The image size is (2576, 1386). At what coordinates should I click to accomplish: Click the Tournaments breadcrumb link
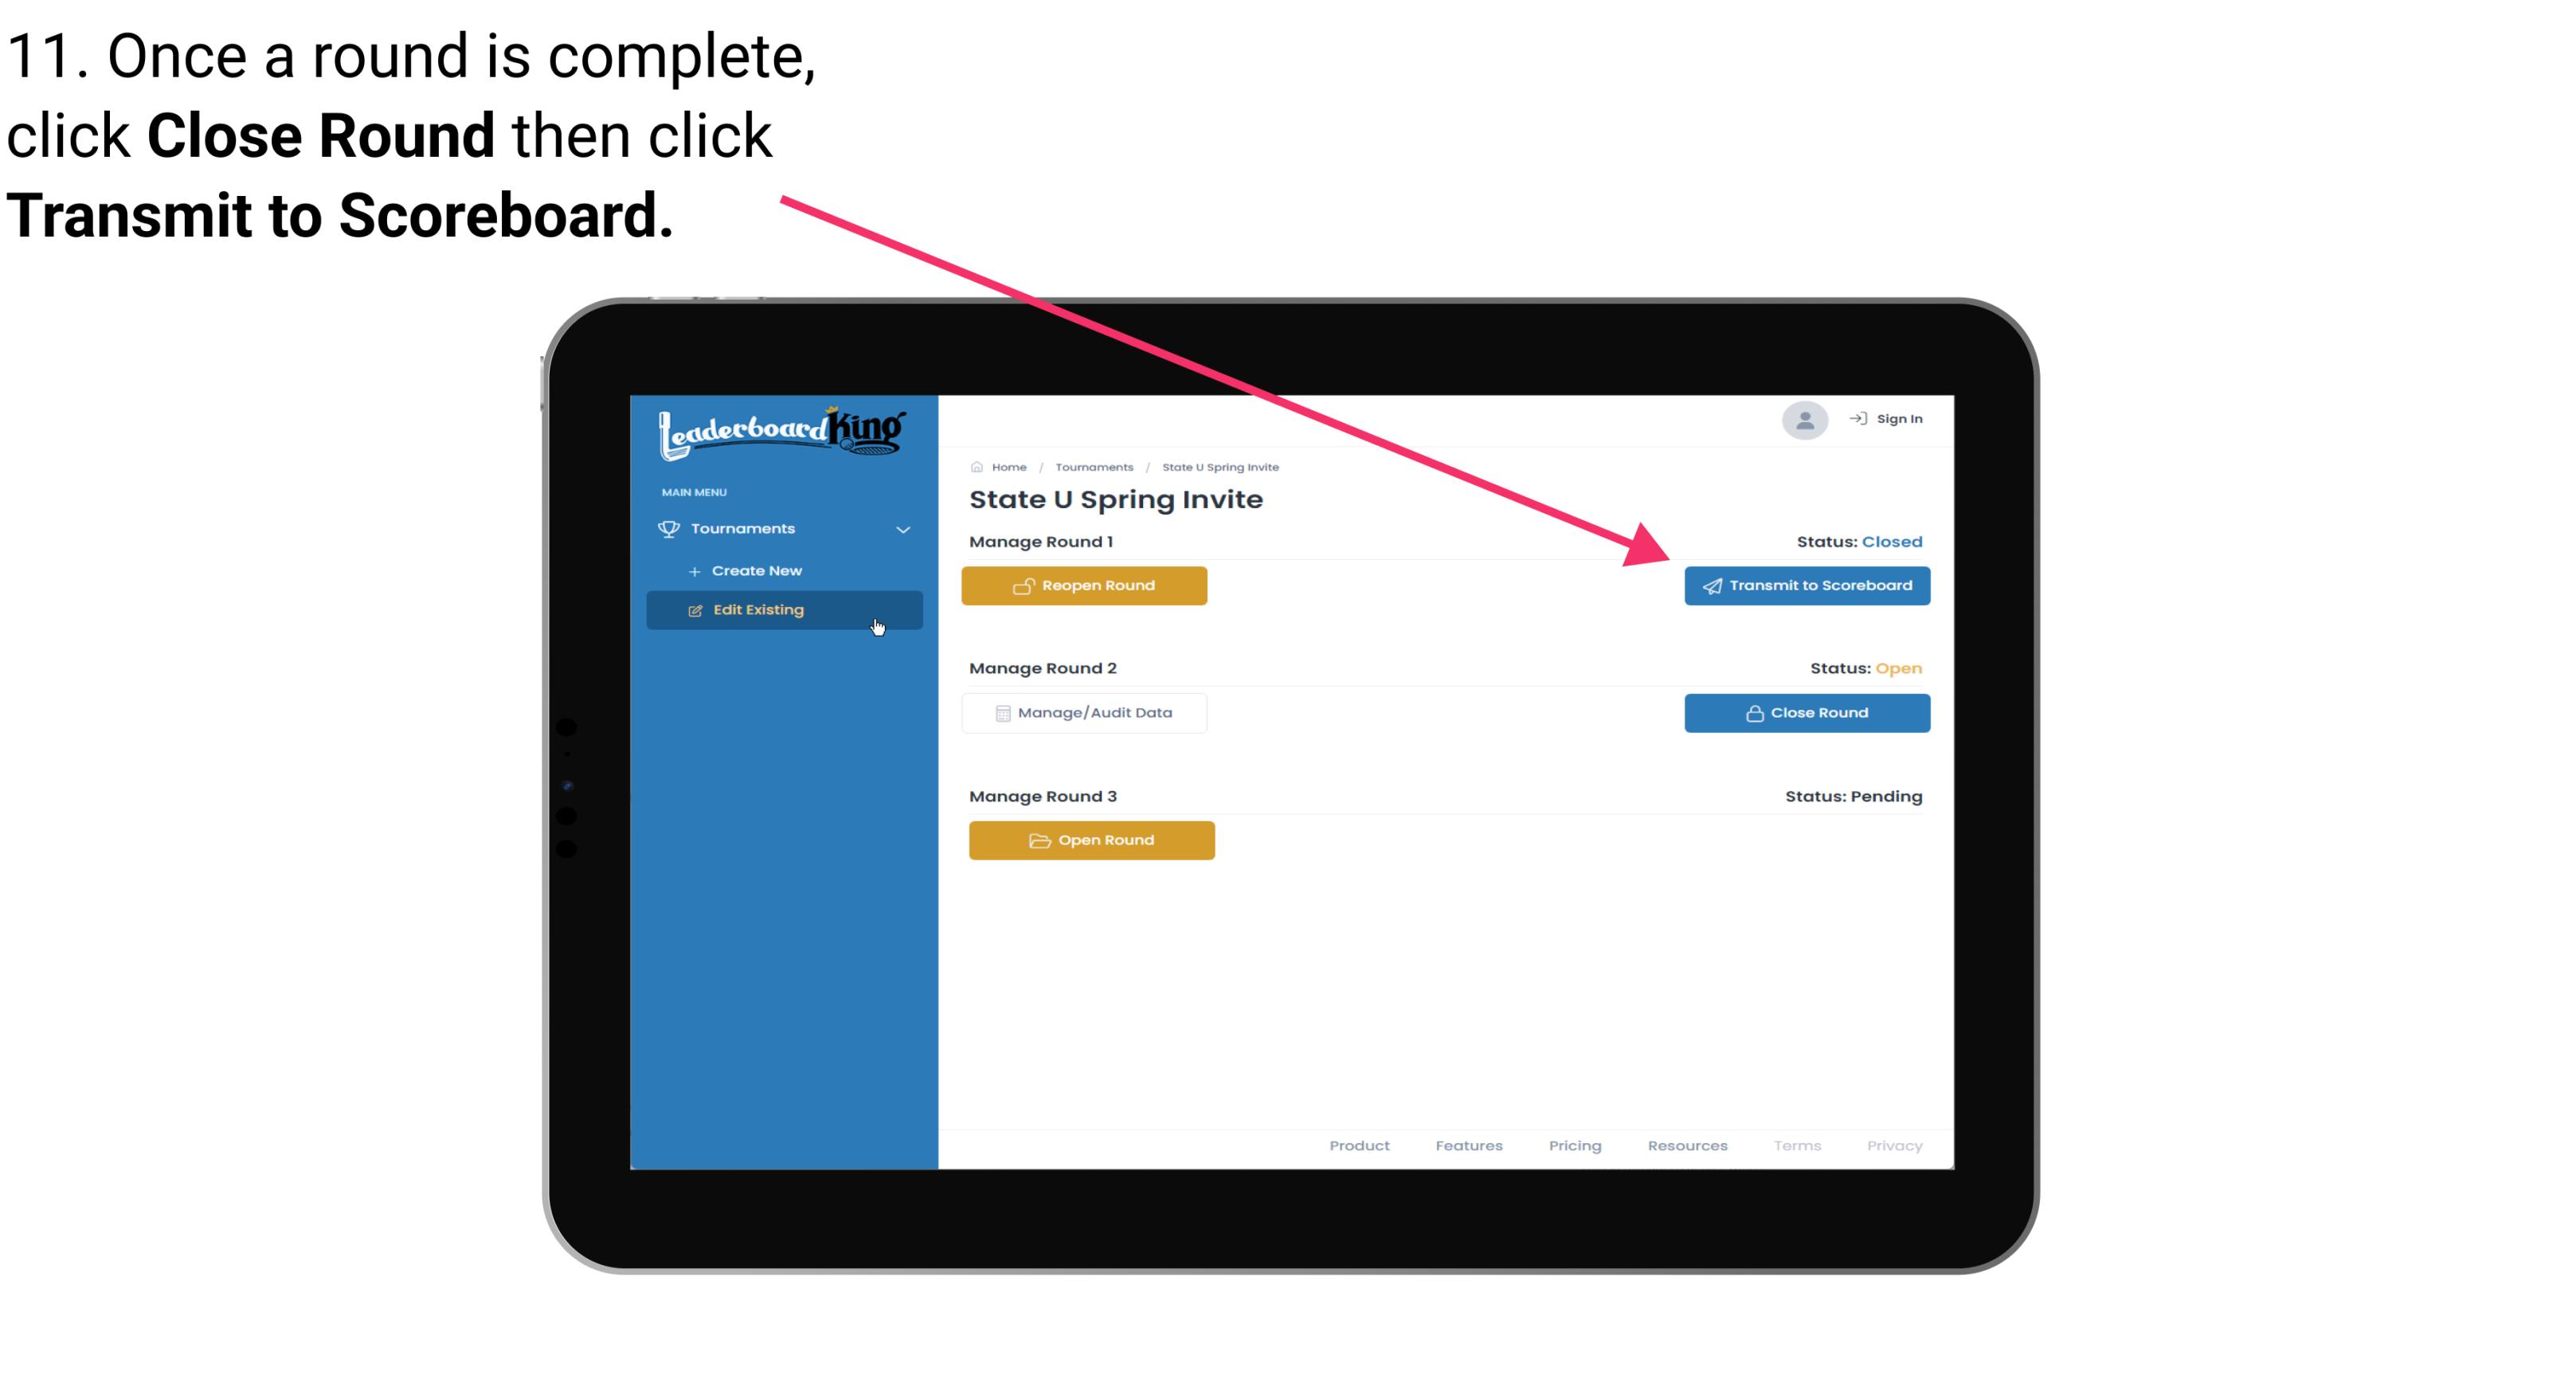1094,466
